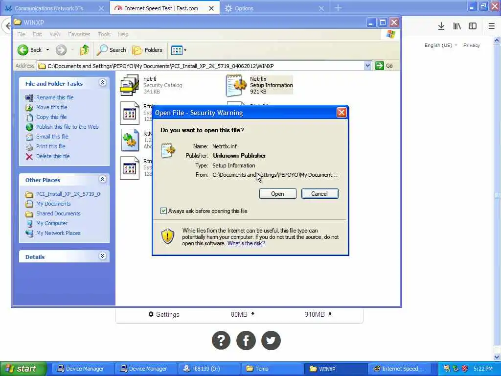The image size is (501, 376).
Task: Open My Network Places link
Action: pyautogui.click(x=58, y=233)
